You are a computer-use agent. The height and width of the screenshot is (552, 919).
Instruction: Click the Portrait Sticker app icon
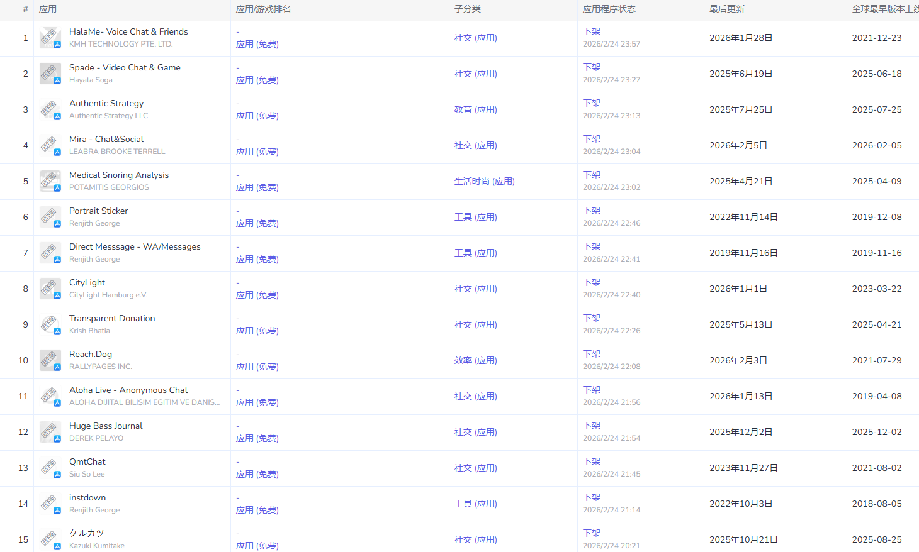point(50,217)
